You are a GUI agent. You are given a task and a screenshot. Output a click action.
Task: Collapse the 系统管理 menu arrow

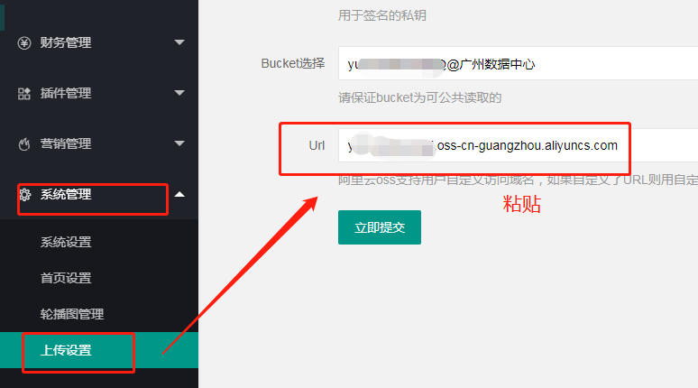[179, 194]
